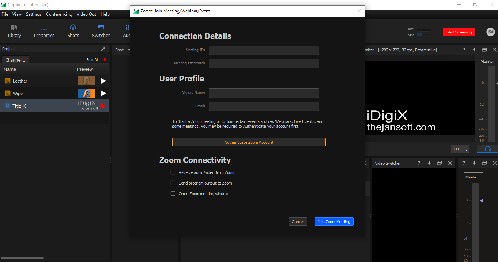
Task: Click the Title 10 type icon
Action: (7, 106)
